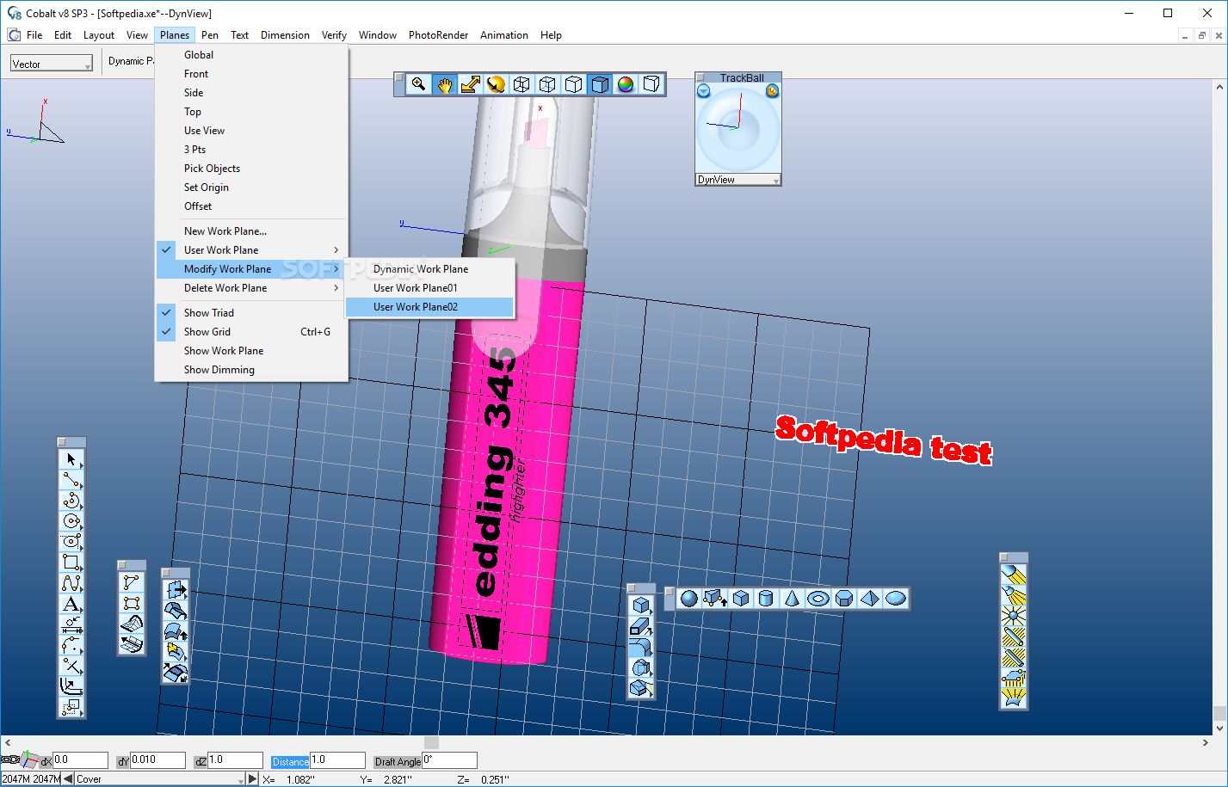Image resolution: width=1228 pixels, height=787 pixels.
Task: Click the spotlight tool atop lighting palette
Action: (x=1013, y=574)
